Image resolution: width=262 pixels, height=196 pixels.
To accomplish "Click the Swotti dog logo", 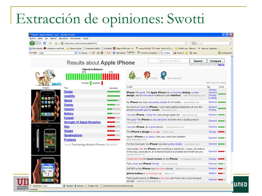I will [47, 78].
